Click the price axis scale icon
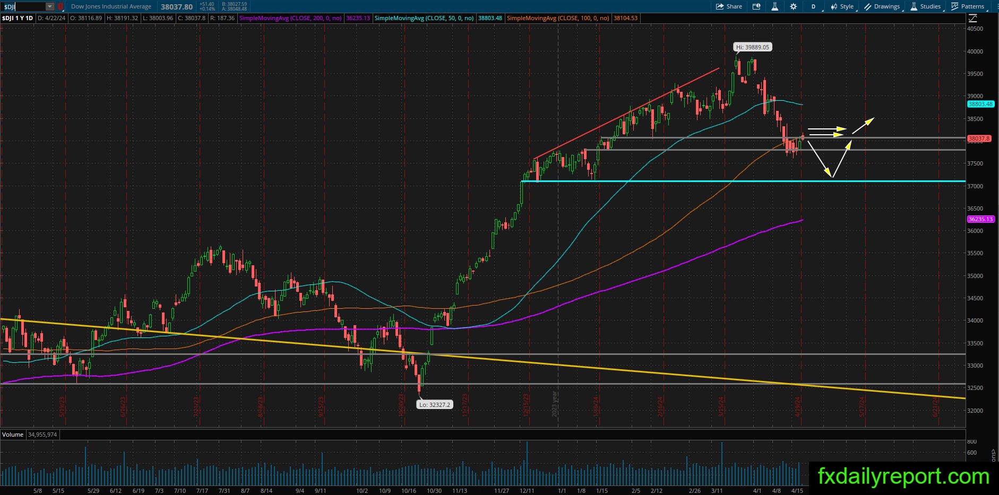Screen dimensions: 999x495 click(972, 18)
